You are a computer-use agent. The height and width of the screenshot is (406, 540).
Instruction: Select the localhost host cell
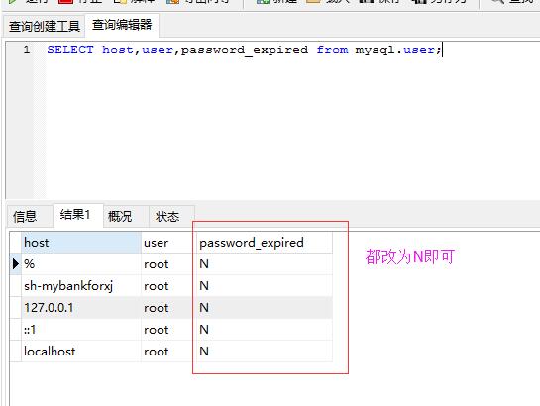(81, 352)
